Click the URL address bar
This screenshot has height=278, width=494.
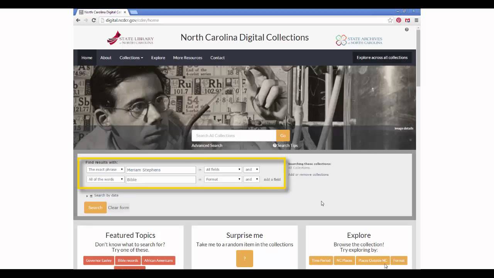click(x=245, y=20)
